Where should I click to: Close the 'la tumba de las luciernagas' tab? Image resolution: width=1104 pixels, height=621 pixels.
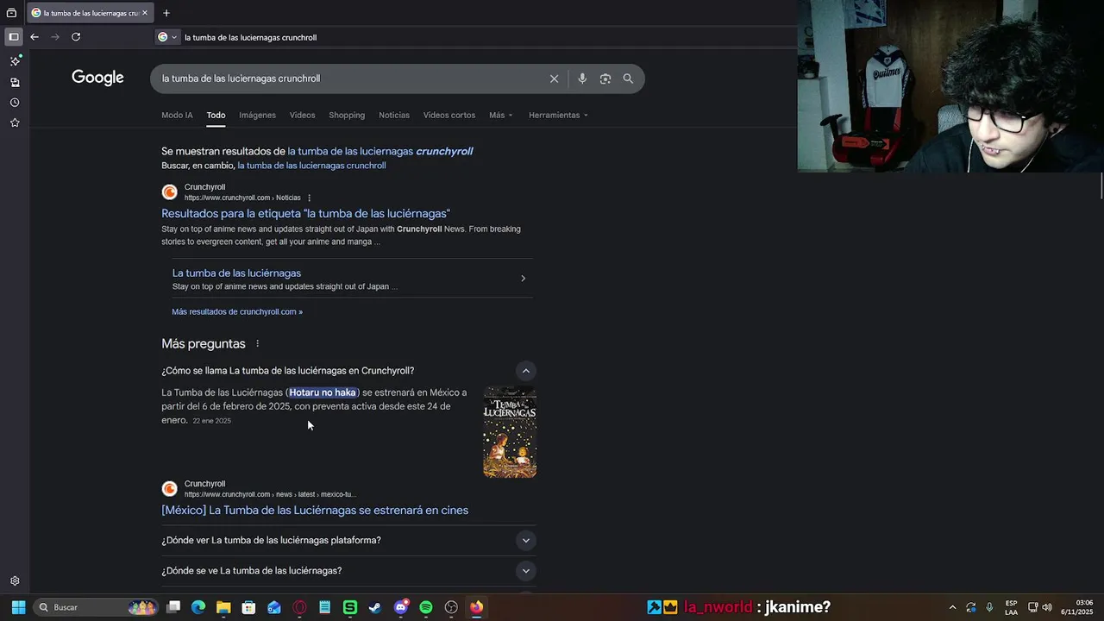pyautogui.click(x=145, y=13)
